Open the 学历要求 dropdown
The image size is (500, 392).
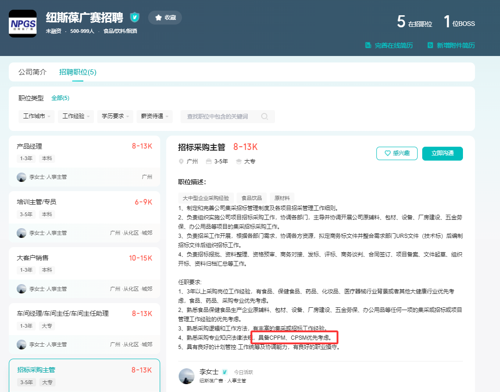pyautogui.click(x=114, y=116)
